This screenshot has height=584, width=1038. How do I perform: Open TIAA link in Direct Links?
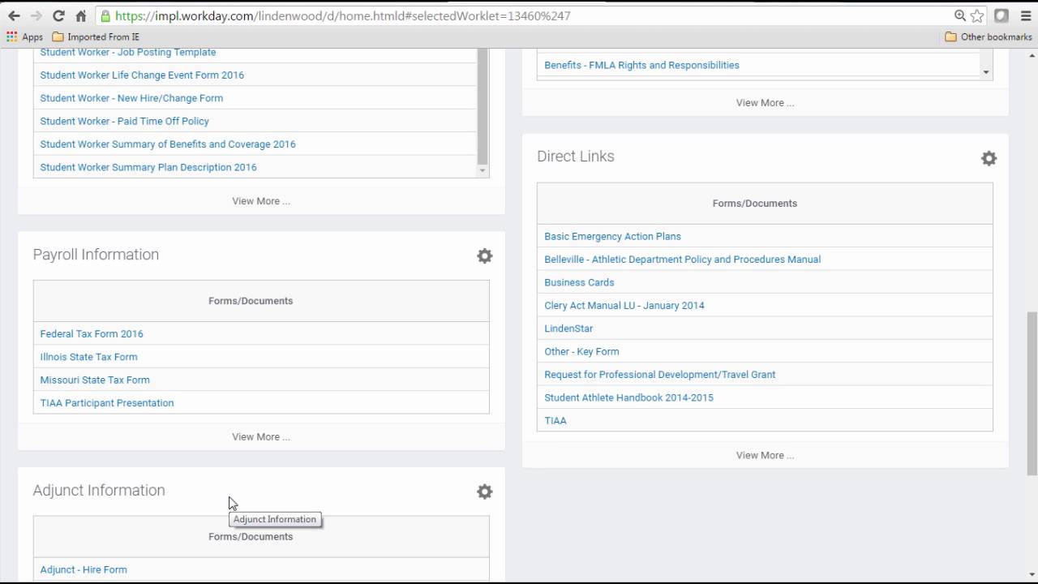tap(555, 420)
